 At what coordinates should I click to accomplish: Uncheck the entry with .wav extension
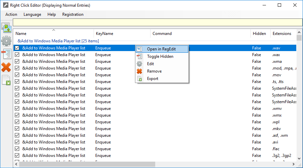click(17, 48)
